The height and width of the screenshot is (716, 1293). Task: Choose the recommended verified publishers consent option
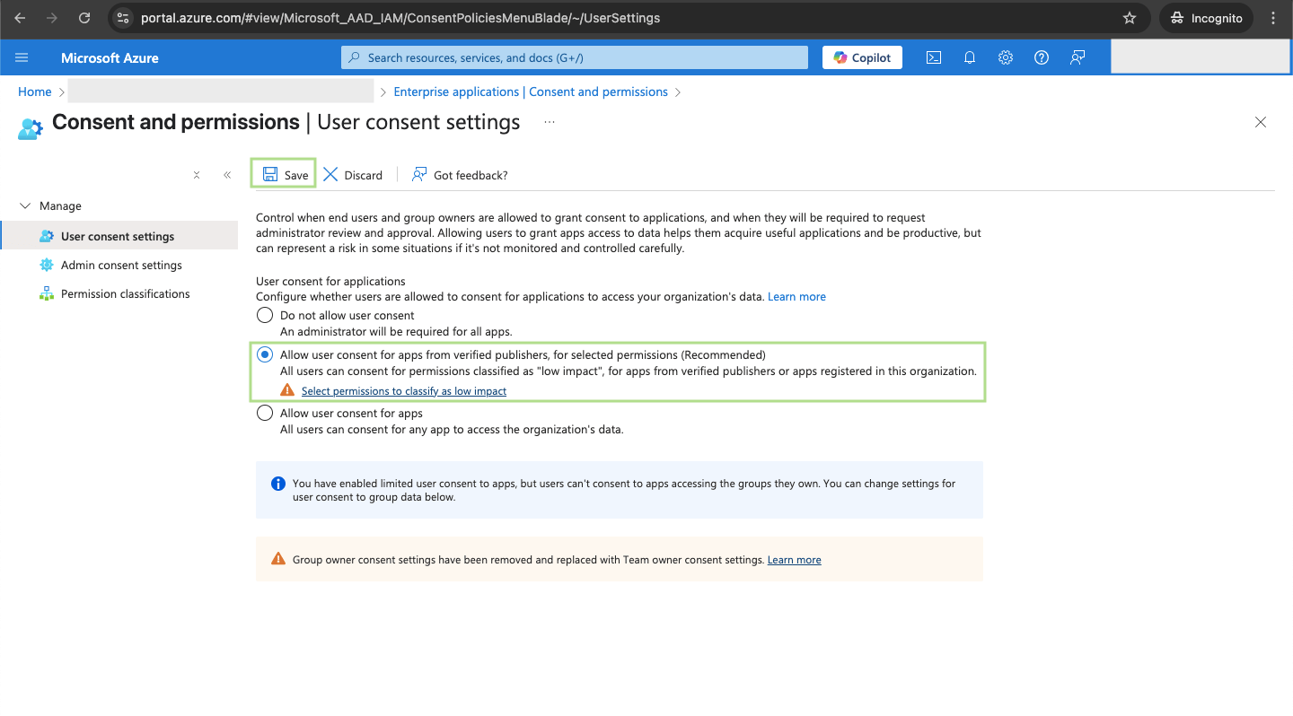[265, 354]
